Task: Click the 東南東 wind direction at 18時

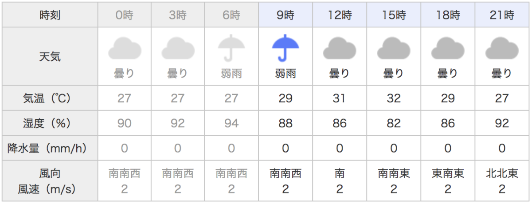Action: coord(448,174)
